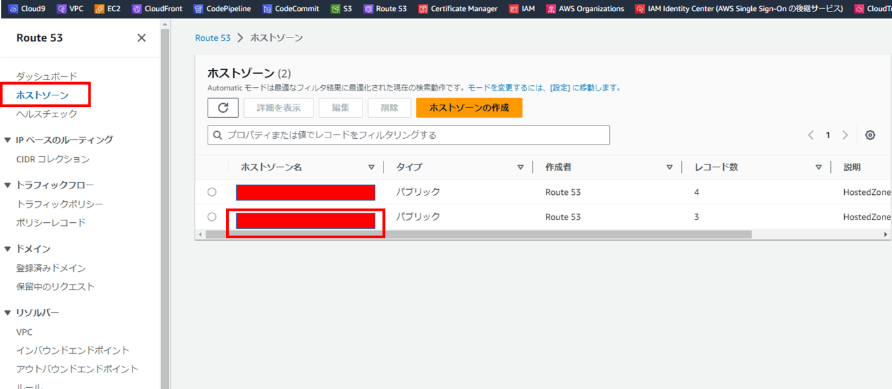Open インバウンドエンドポイント in the sidebar
The height and width of the screenshot is (389, 892).
pos(73,350)
